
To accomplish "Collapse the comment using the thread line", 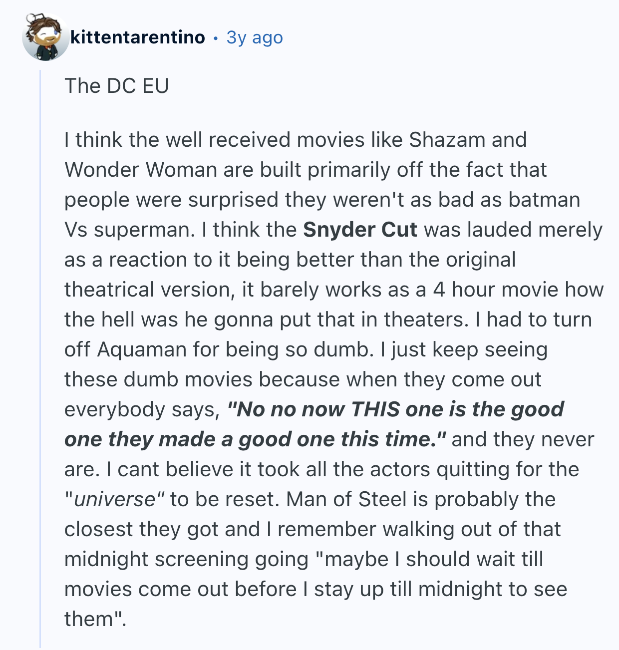I will 41,349.
